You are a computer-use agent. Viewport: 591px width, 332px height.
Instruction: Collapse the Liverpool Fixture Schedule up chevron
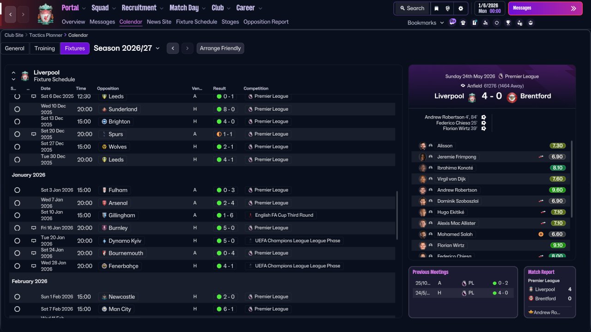point(13,72)
